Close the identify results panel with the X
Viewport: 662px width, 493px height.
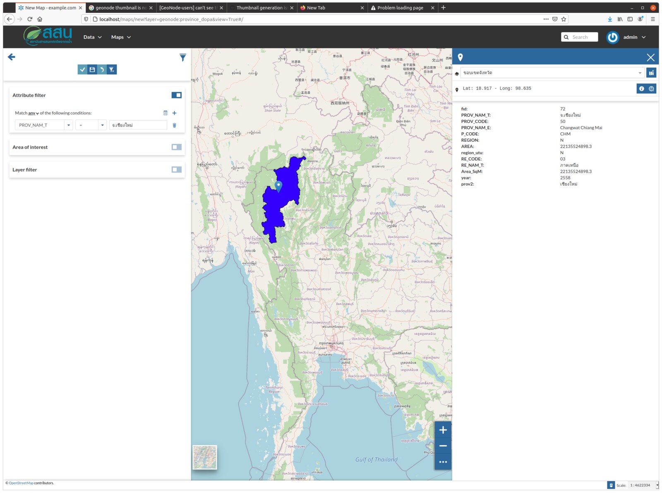click(650, 57)
